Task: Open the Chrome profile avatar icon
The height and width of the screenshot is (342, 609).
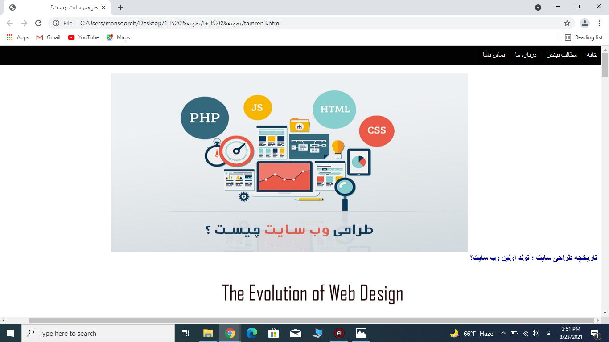Action: click(x=585, y=23)
